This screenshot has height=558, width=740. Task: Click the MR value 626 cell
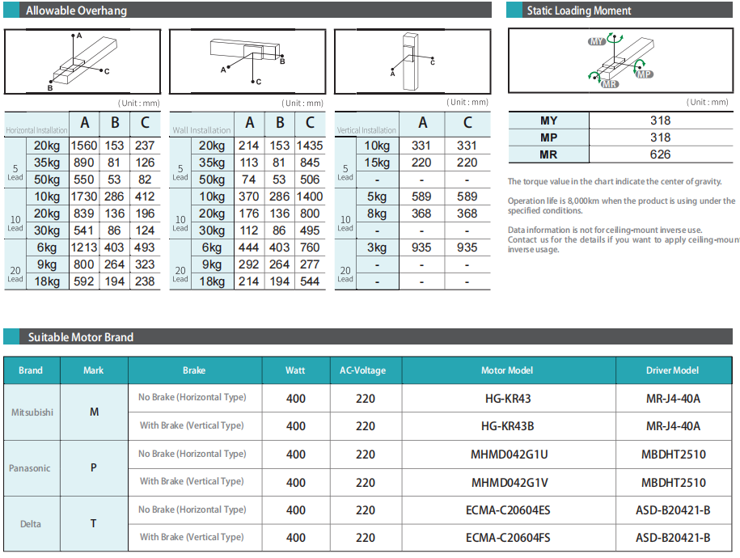(660, 154)
